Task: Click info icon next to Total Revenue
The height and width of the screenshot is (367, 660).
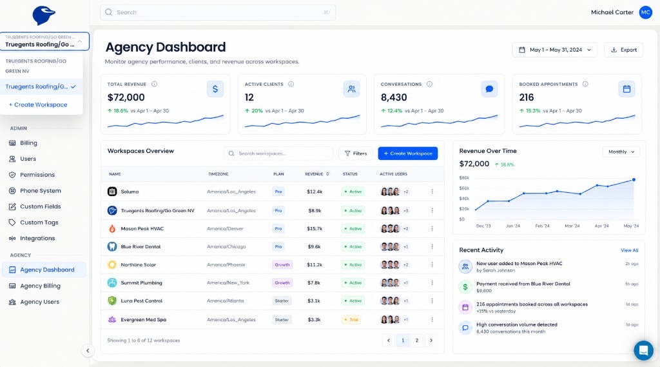Action: 155,84
